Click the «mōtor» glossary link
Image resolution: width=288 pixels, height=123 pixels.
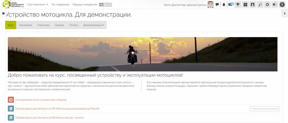tap(81, 82)
